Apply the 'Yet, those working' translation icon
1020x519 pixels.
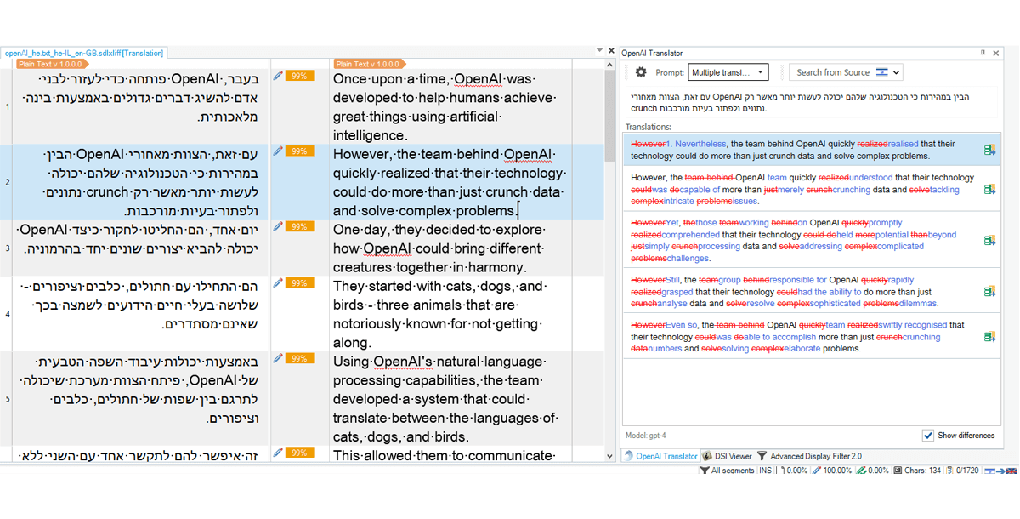coord(989,240)
